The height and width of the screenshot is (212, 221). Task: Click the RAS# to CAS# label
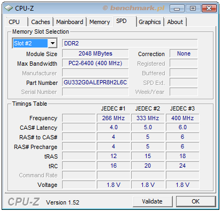coord(39,137)
